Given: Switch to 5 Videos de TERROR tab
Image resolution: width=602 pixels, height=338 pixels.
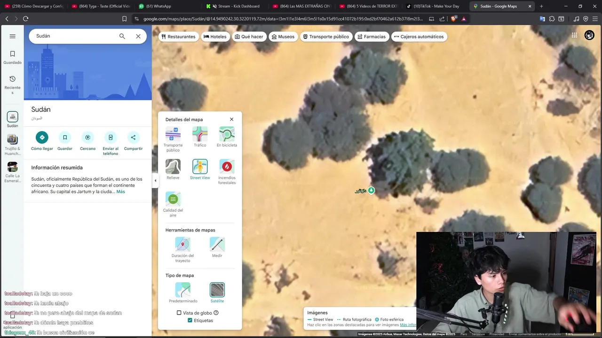Looking at the screenshot, I should pos(369,6).
